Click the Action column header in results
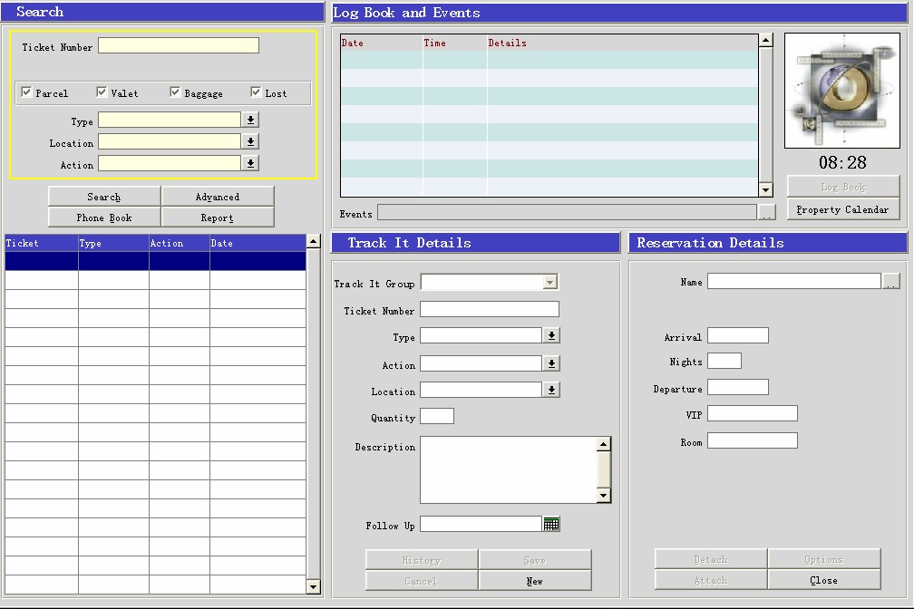Viewport: 914px width, 609px height. pyautogui.click(x=180, y=243)
